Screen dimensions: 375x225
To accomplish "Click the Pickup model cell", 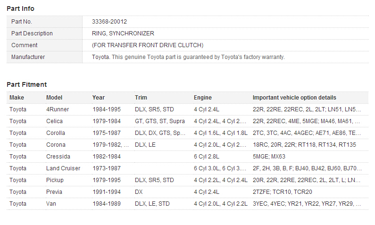I will (55, 180).
